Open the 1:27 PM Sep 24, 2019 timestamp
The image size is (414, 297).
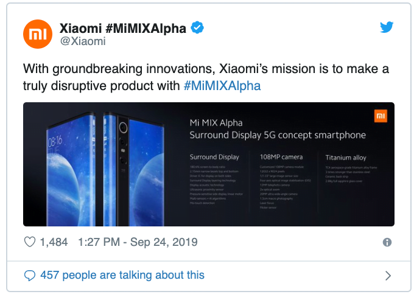(138, 242)
